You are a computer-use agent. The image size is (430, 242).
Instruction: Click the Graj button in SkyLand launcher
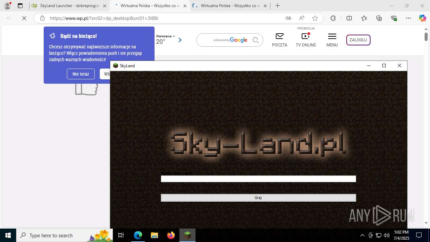point(258,198)
